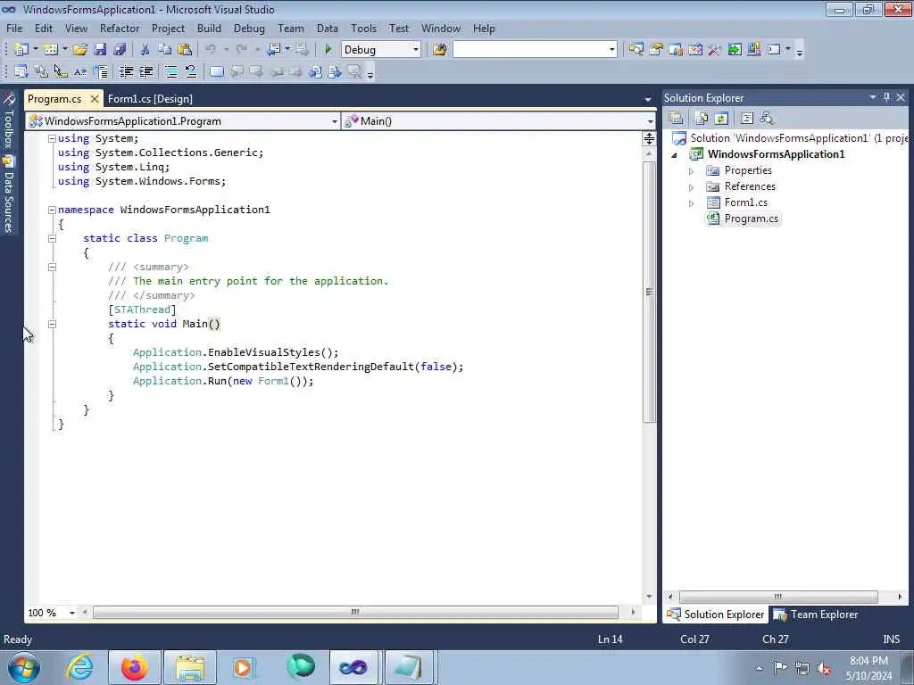Click the Windows Start button
Image resolution: width=914 pixels, height=685 pixels.
24,667
